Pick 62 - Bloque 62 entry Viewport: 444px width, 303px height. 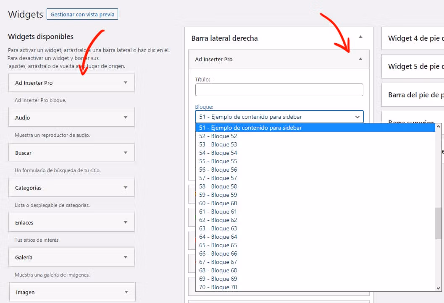click(x=315, y=220)
